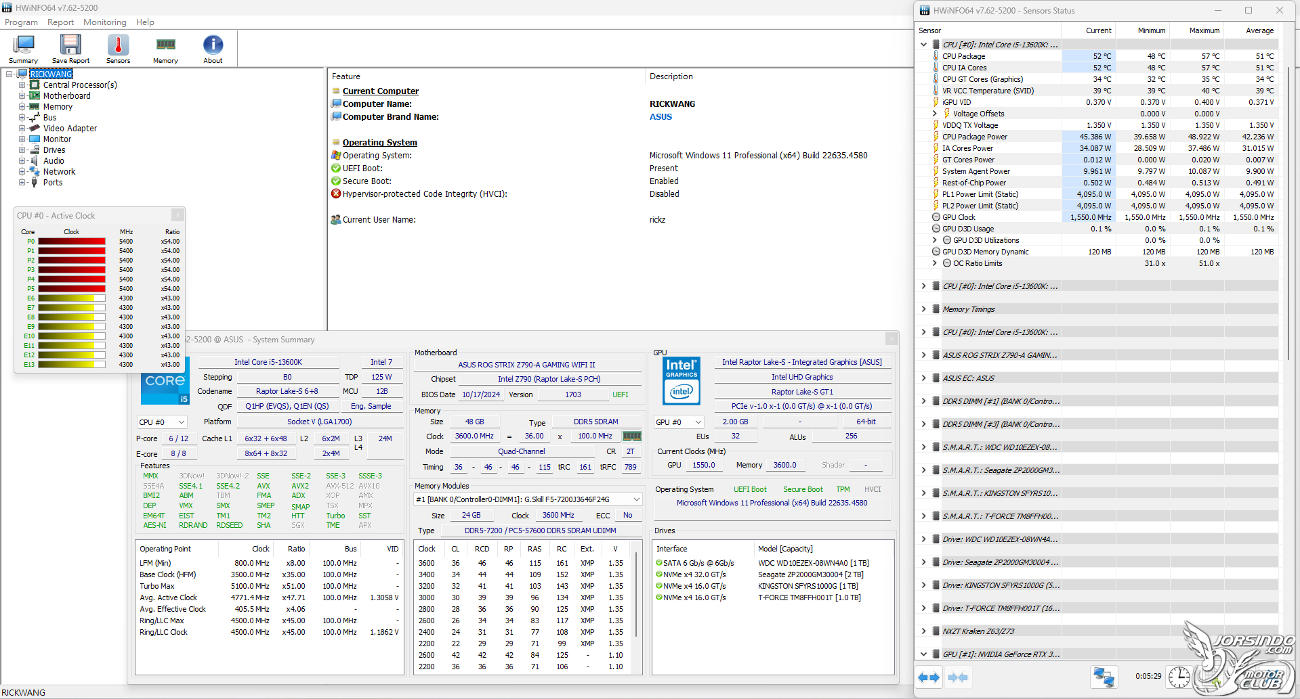Click the Video Adapter tree icon

click(35, 129)
